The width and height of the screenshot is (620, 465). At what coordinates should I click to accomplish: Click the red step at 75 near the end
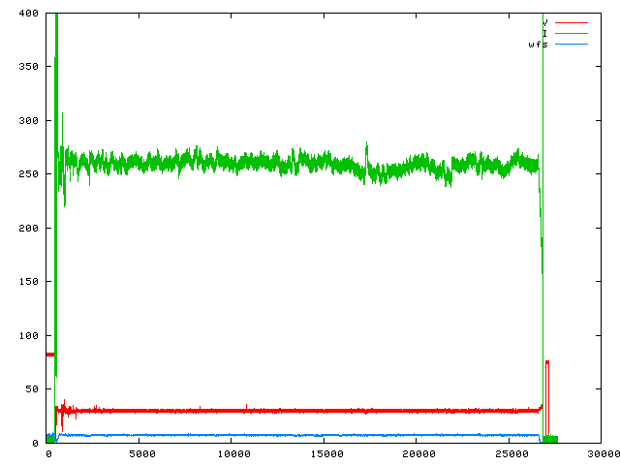[x=547, y=361]
